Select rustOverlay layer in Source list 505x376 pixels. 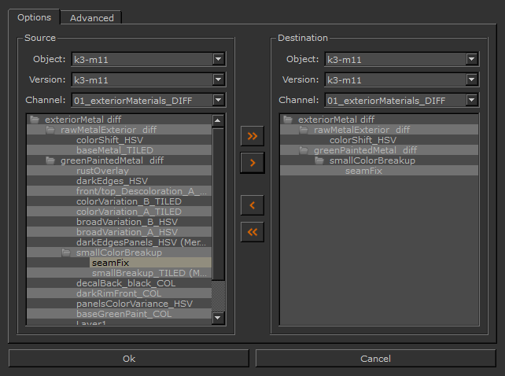coord(101,171)
